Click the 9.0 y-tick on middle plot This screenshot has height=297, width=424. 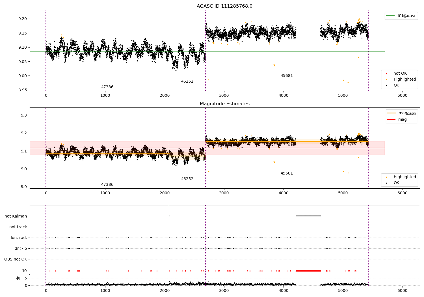pos(23,169)
